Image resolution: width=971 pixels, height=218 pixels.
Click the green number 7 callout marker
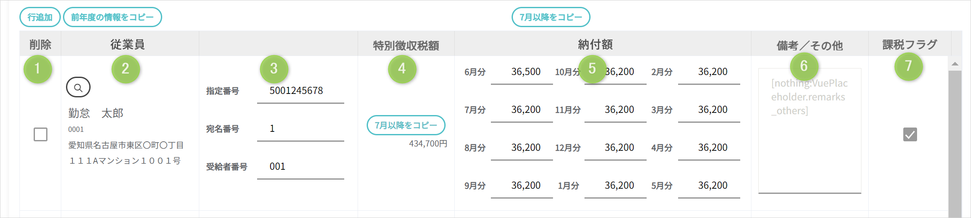[908, 66]
